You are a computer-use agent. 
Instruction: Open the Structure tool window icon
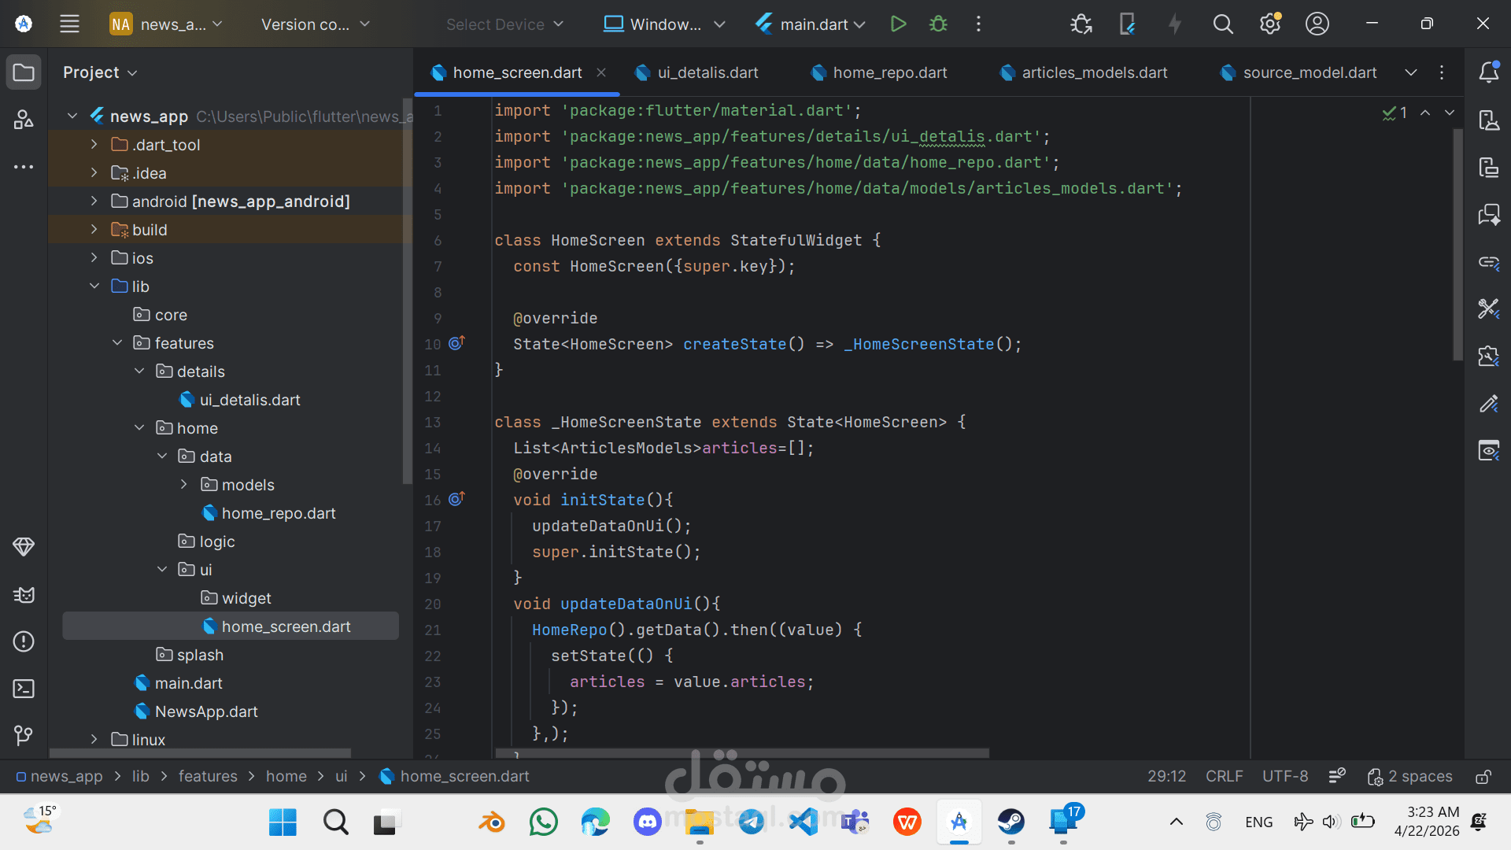pyautogui.click(x=24, y=120)
